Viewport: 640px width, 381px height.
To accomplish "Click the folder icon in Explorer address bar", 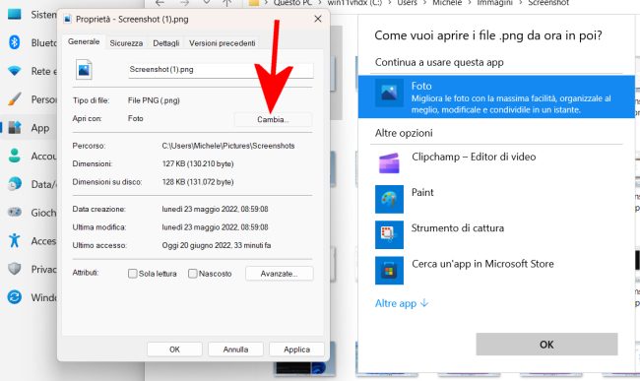I will (x=254, y=3).
